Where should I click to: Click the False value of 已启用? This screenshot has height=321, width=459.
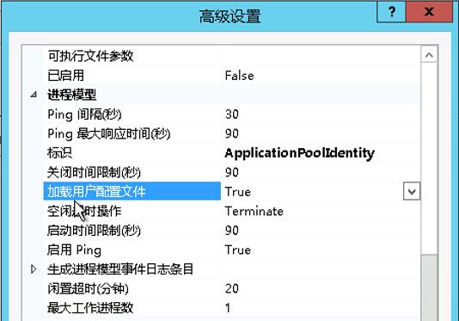(239, 76)
